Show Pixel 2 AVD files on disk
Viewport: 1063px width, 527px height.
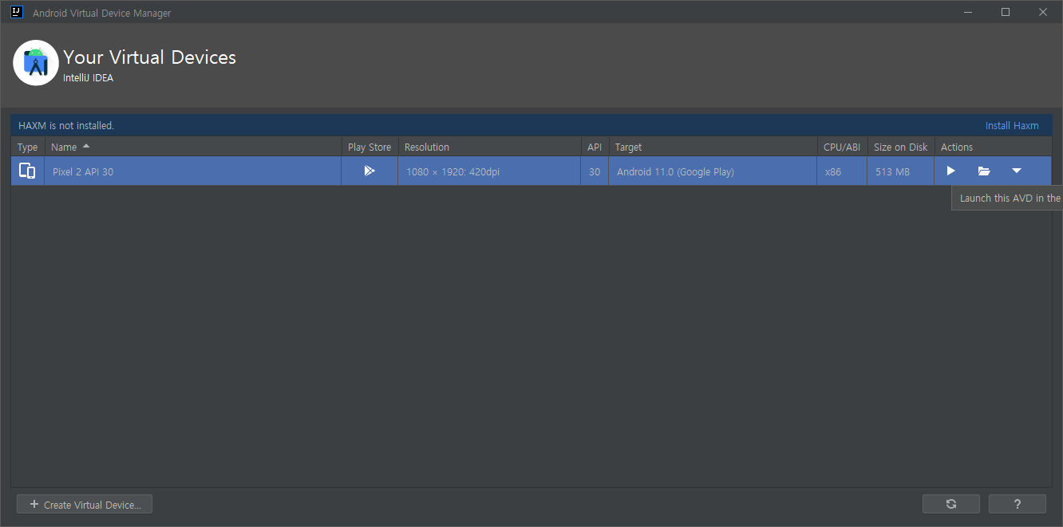click(984, 171)
